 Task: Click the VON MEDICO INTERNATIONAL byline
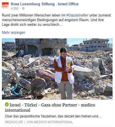pyautogui.click(x=50, y=122)
